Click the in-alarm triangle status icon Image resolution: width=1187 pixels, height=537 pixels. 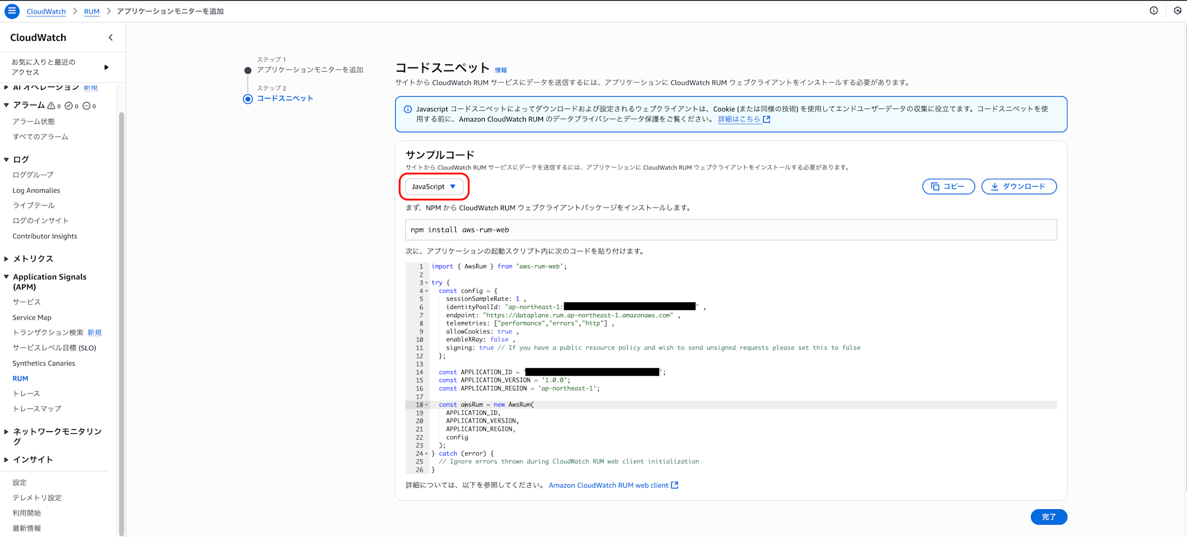52,106
